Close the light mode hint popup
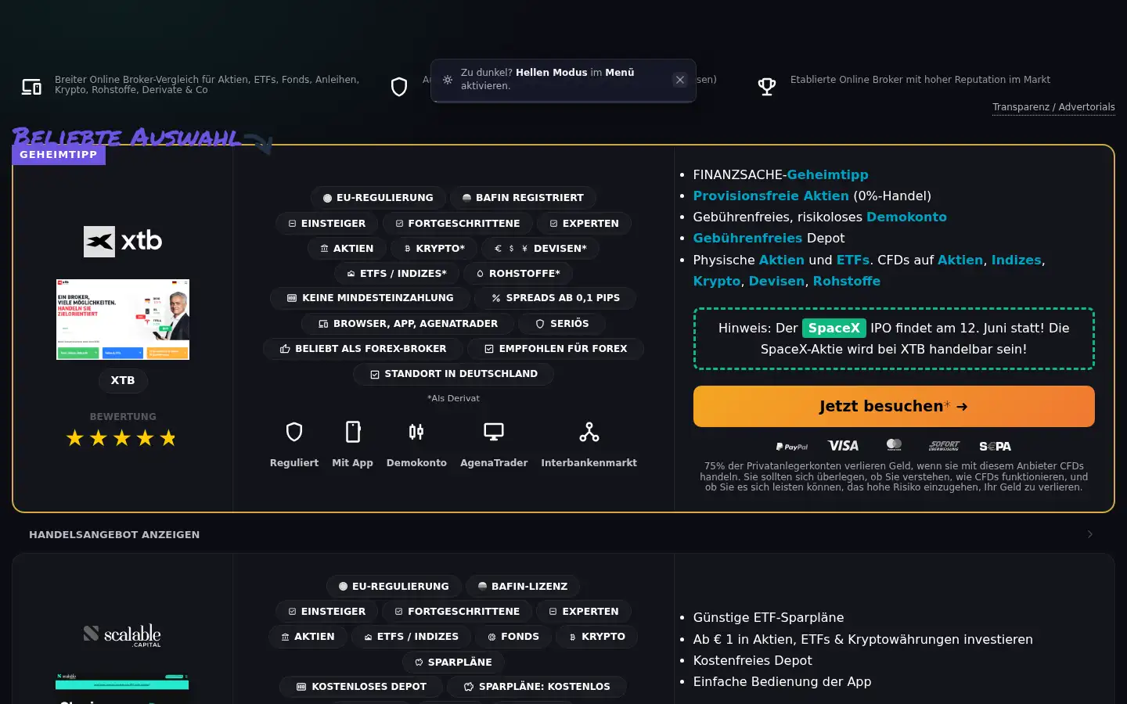This screenshot has height=704, width=1127. pyautogui.click(x=680, y=80)
